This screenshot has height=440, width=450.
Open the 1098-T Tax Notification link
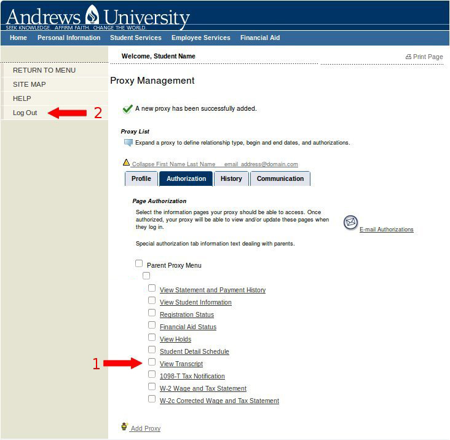192,376
